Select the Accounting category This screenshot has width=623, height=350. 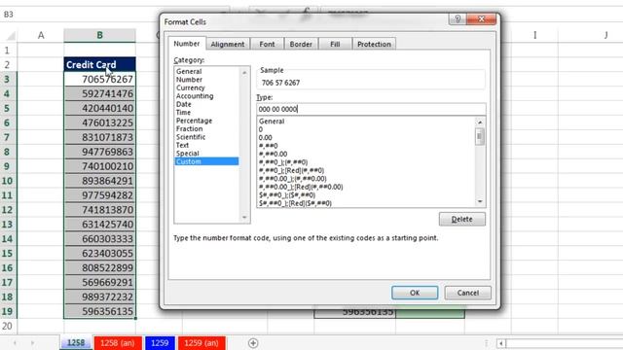pyautogui.click(x=195, y=96)
